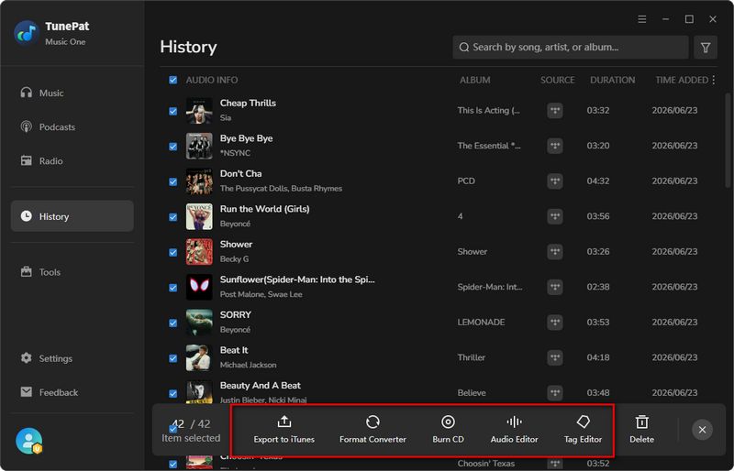Open the Podcasts section
The image size is (734, 471).
pos(48,126)
